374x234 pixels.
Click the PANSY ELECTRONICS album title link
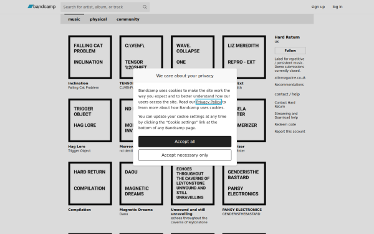242,210
